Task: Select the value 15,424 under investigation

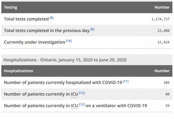Action: (x=164, y=42)
